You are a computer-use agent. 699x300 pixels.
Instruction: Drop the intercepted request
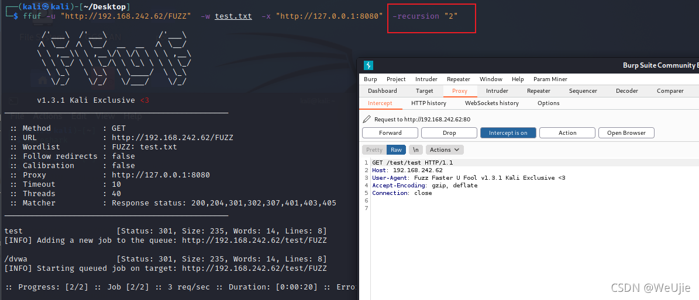[449, 132]
